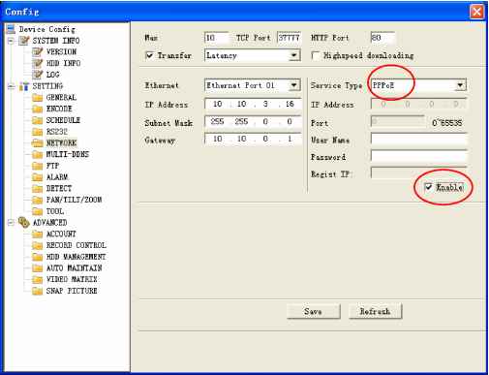Click the LOG page icon

point(38,75)
